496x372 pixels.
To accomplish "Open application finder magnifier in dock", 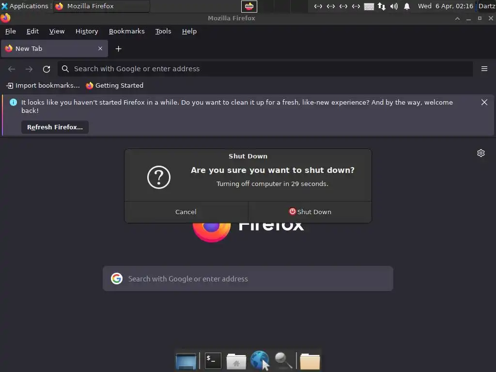I will pos(283,361).
